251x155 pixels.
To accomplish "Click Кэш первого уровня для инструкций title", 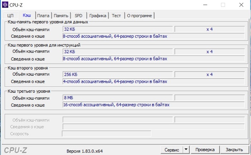I will (x=44, y=45).
